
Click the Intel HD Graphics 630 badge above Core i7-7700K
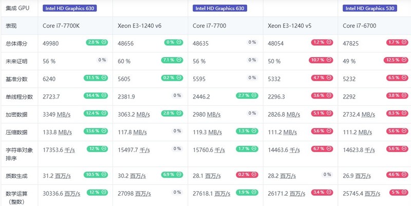point(70,8)
